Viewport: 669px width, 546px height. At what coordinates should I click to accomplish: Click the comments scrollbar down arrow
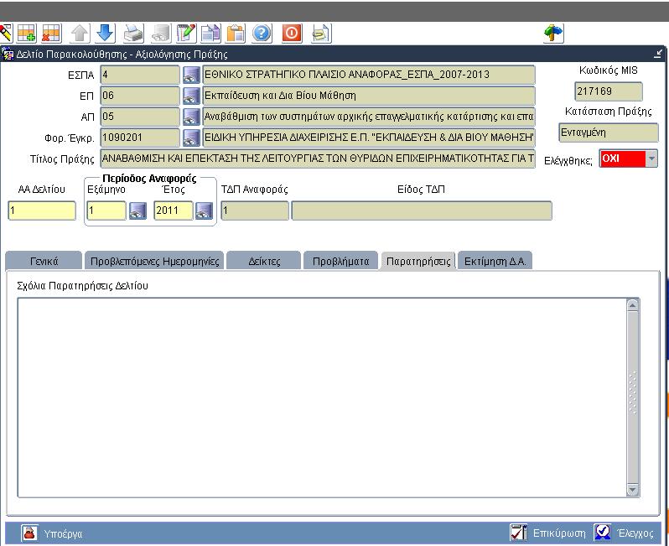(x=632, y=490)
